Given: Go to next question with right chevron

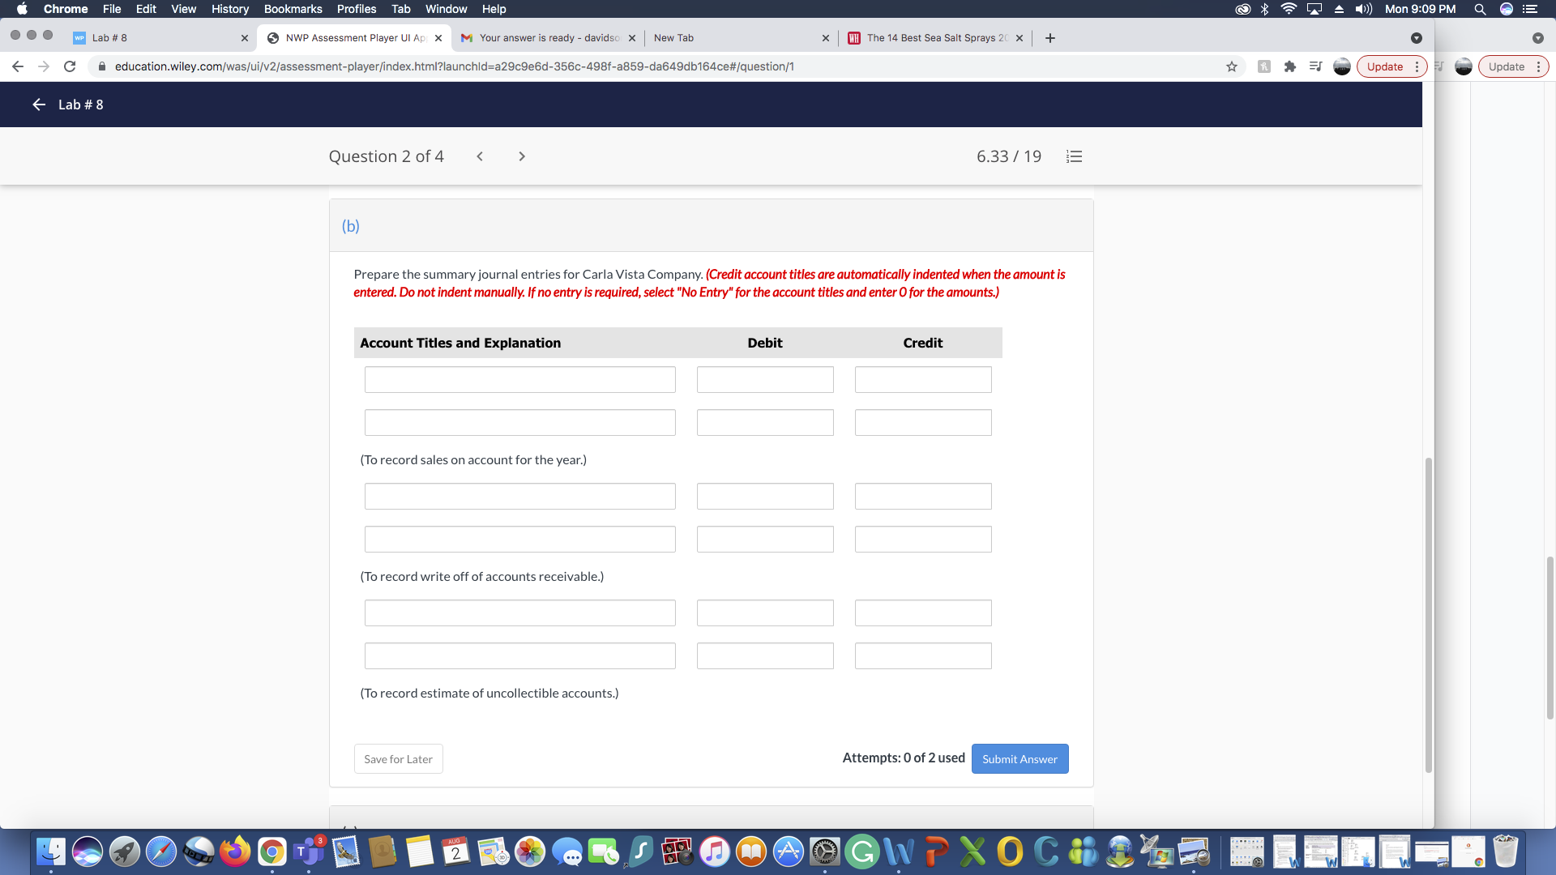Looking at the screenshot, I should [x=522, y=156].
